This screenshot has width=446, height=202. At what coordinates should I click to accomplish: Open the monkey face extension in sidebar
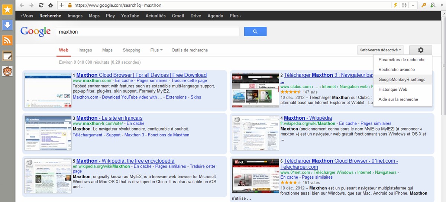[7, 71]
